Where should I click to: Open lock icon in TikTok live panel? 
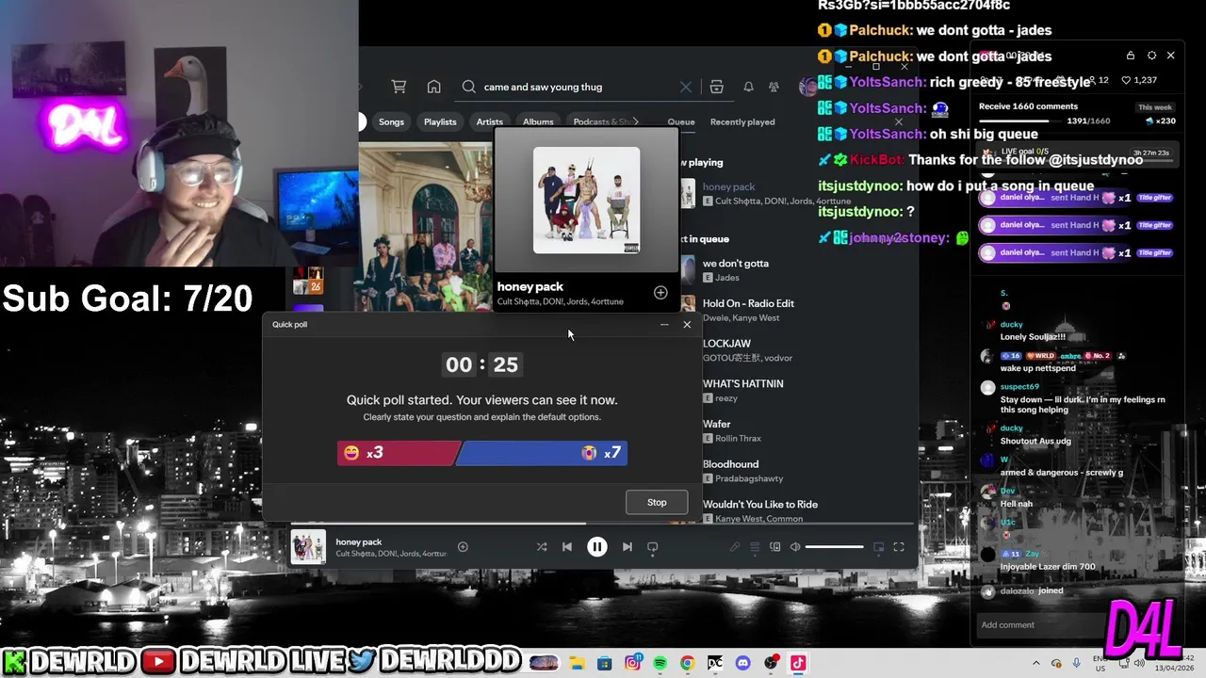point(1131,56)
